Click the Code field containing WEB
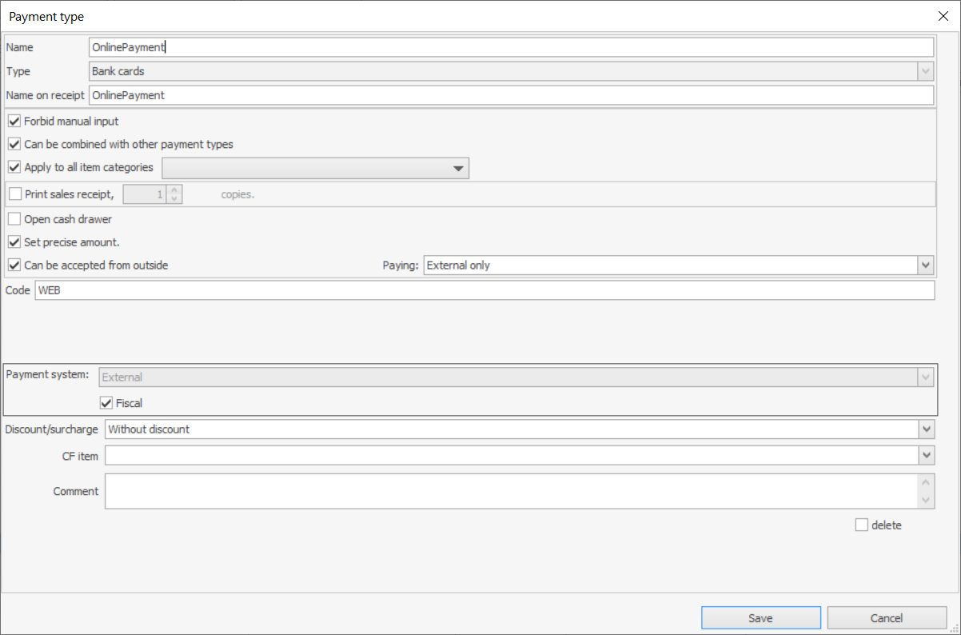The image size is (961, 635). click(484, 290)
